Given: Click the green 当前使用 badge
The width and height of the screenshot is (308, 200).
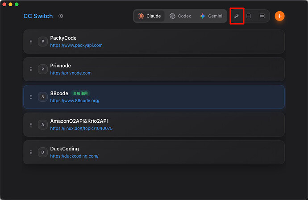Looking at the screenshot, I should pos(80,93).
